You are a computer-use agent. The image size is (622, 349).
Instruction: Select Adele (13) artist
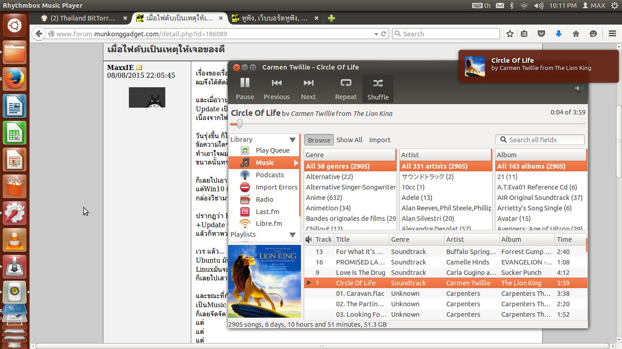click(x=445, y=198)
